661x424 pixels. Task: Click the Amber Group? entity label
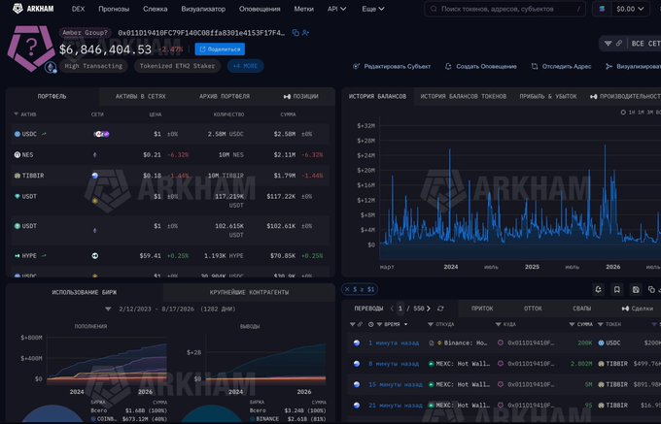86,33
